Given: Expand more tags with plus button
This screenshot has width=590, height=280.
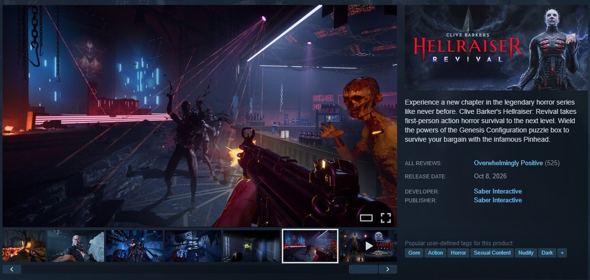Looking at the screenshot, I should 562,253.
